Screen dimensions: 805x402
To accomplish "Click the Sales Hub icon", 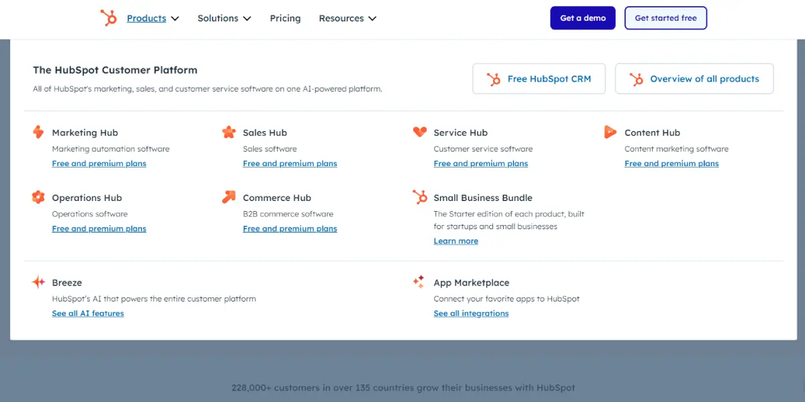I will click(229, 132).
